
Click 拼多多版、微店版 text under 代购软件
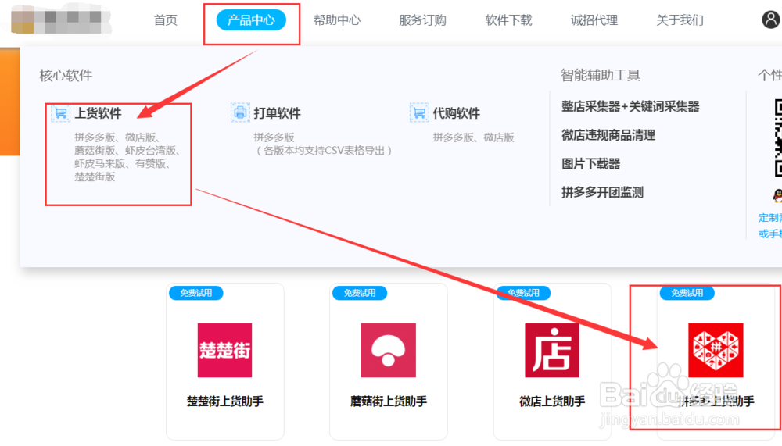tap(473, 137)
